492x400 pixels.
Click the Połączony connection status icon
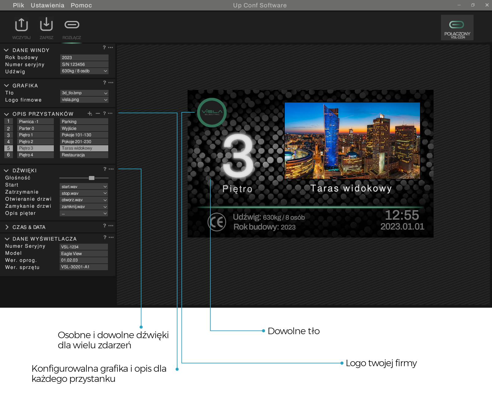pyautogui.click(x=457, y=25)
